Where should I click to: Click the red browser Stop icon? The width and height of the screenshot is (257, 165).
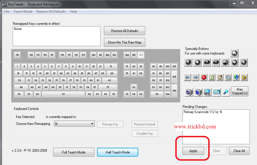(x=204, y=77)
